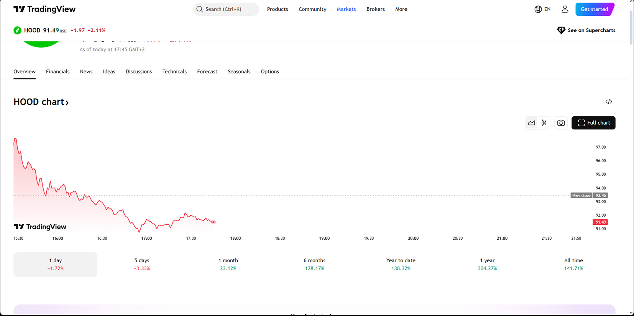Screen dimensions: 634x316
Task: Click the TradingView watermark logo on chart
Action: click(40, 227)
